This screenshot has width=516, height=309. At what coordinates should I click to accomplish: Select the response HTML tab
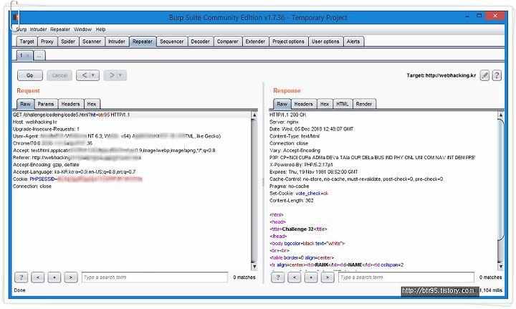(343, 104)
